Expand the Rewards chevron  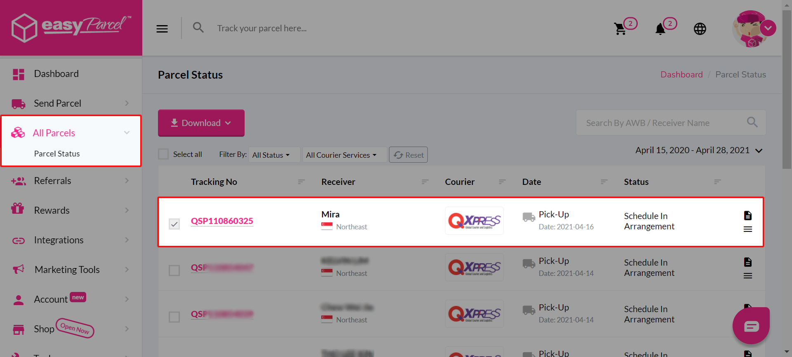127,210
